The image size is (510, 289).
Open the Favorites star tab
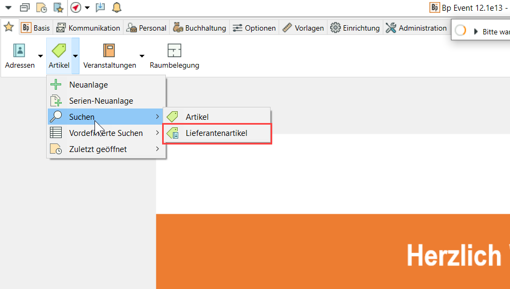click(x=9, y=27)
